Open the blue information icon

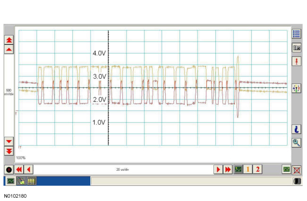click(297, 129)
